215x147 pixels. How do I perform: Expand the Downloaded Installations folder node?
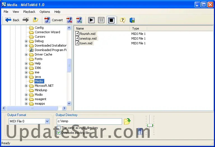(x=26, y=45)
